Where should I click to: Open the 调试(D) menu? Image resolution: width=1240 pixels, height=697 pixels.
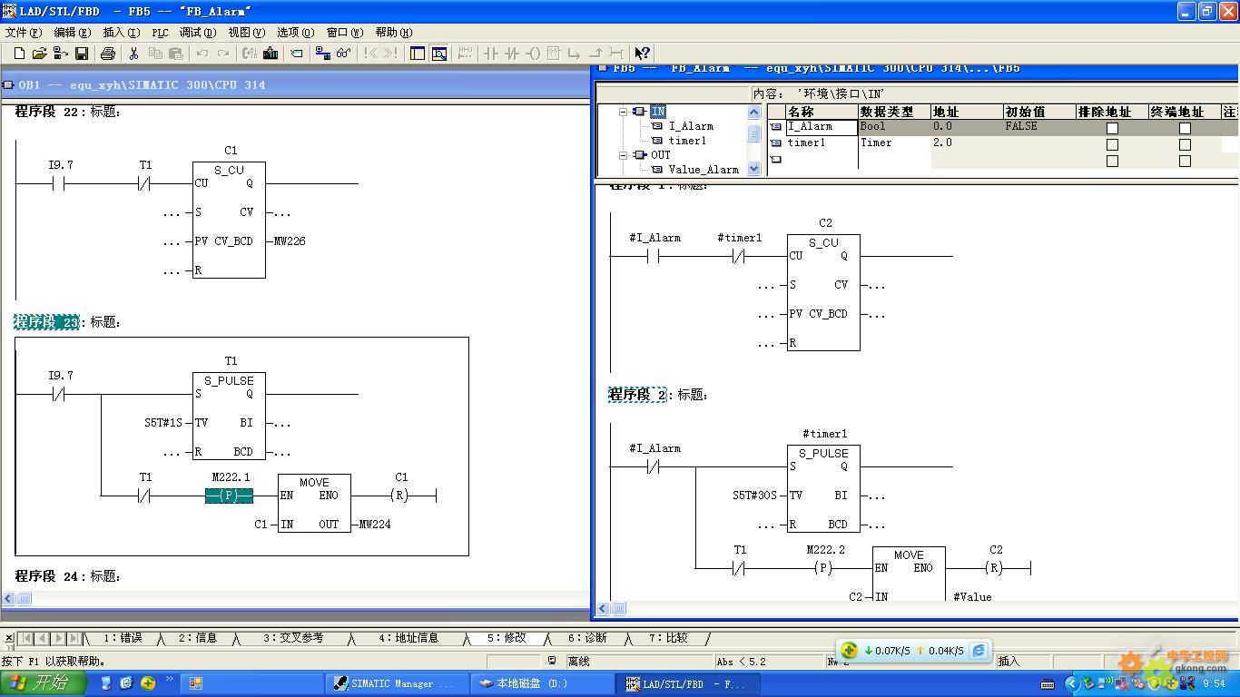(197, 32)
